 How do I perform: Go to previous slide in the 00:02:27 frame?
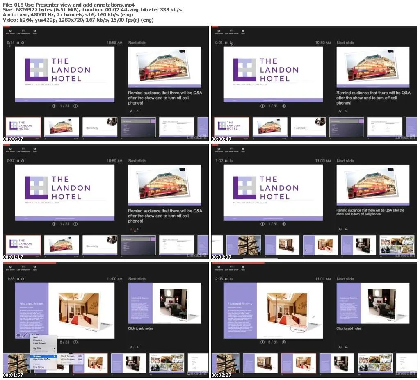click(x=262, y=342)
